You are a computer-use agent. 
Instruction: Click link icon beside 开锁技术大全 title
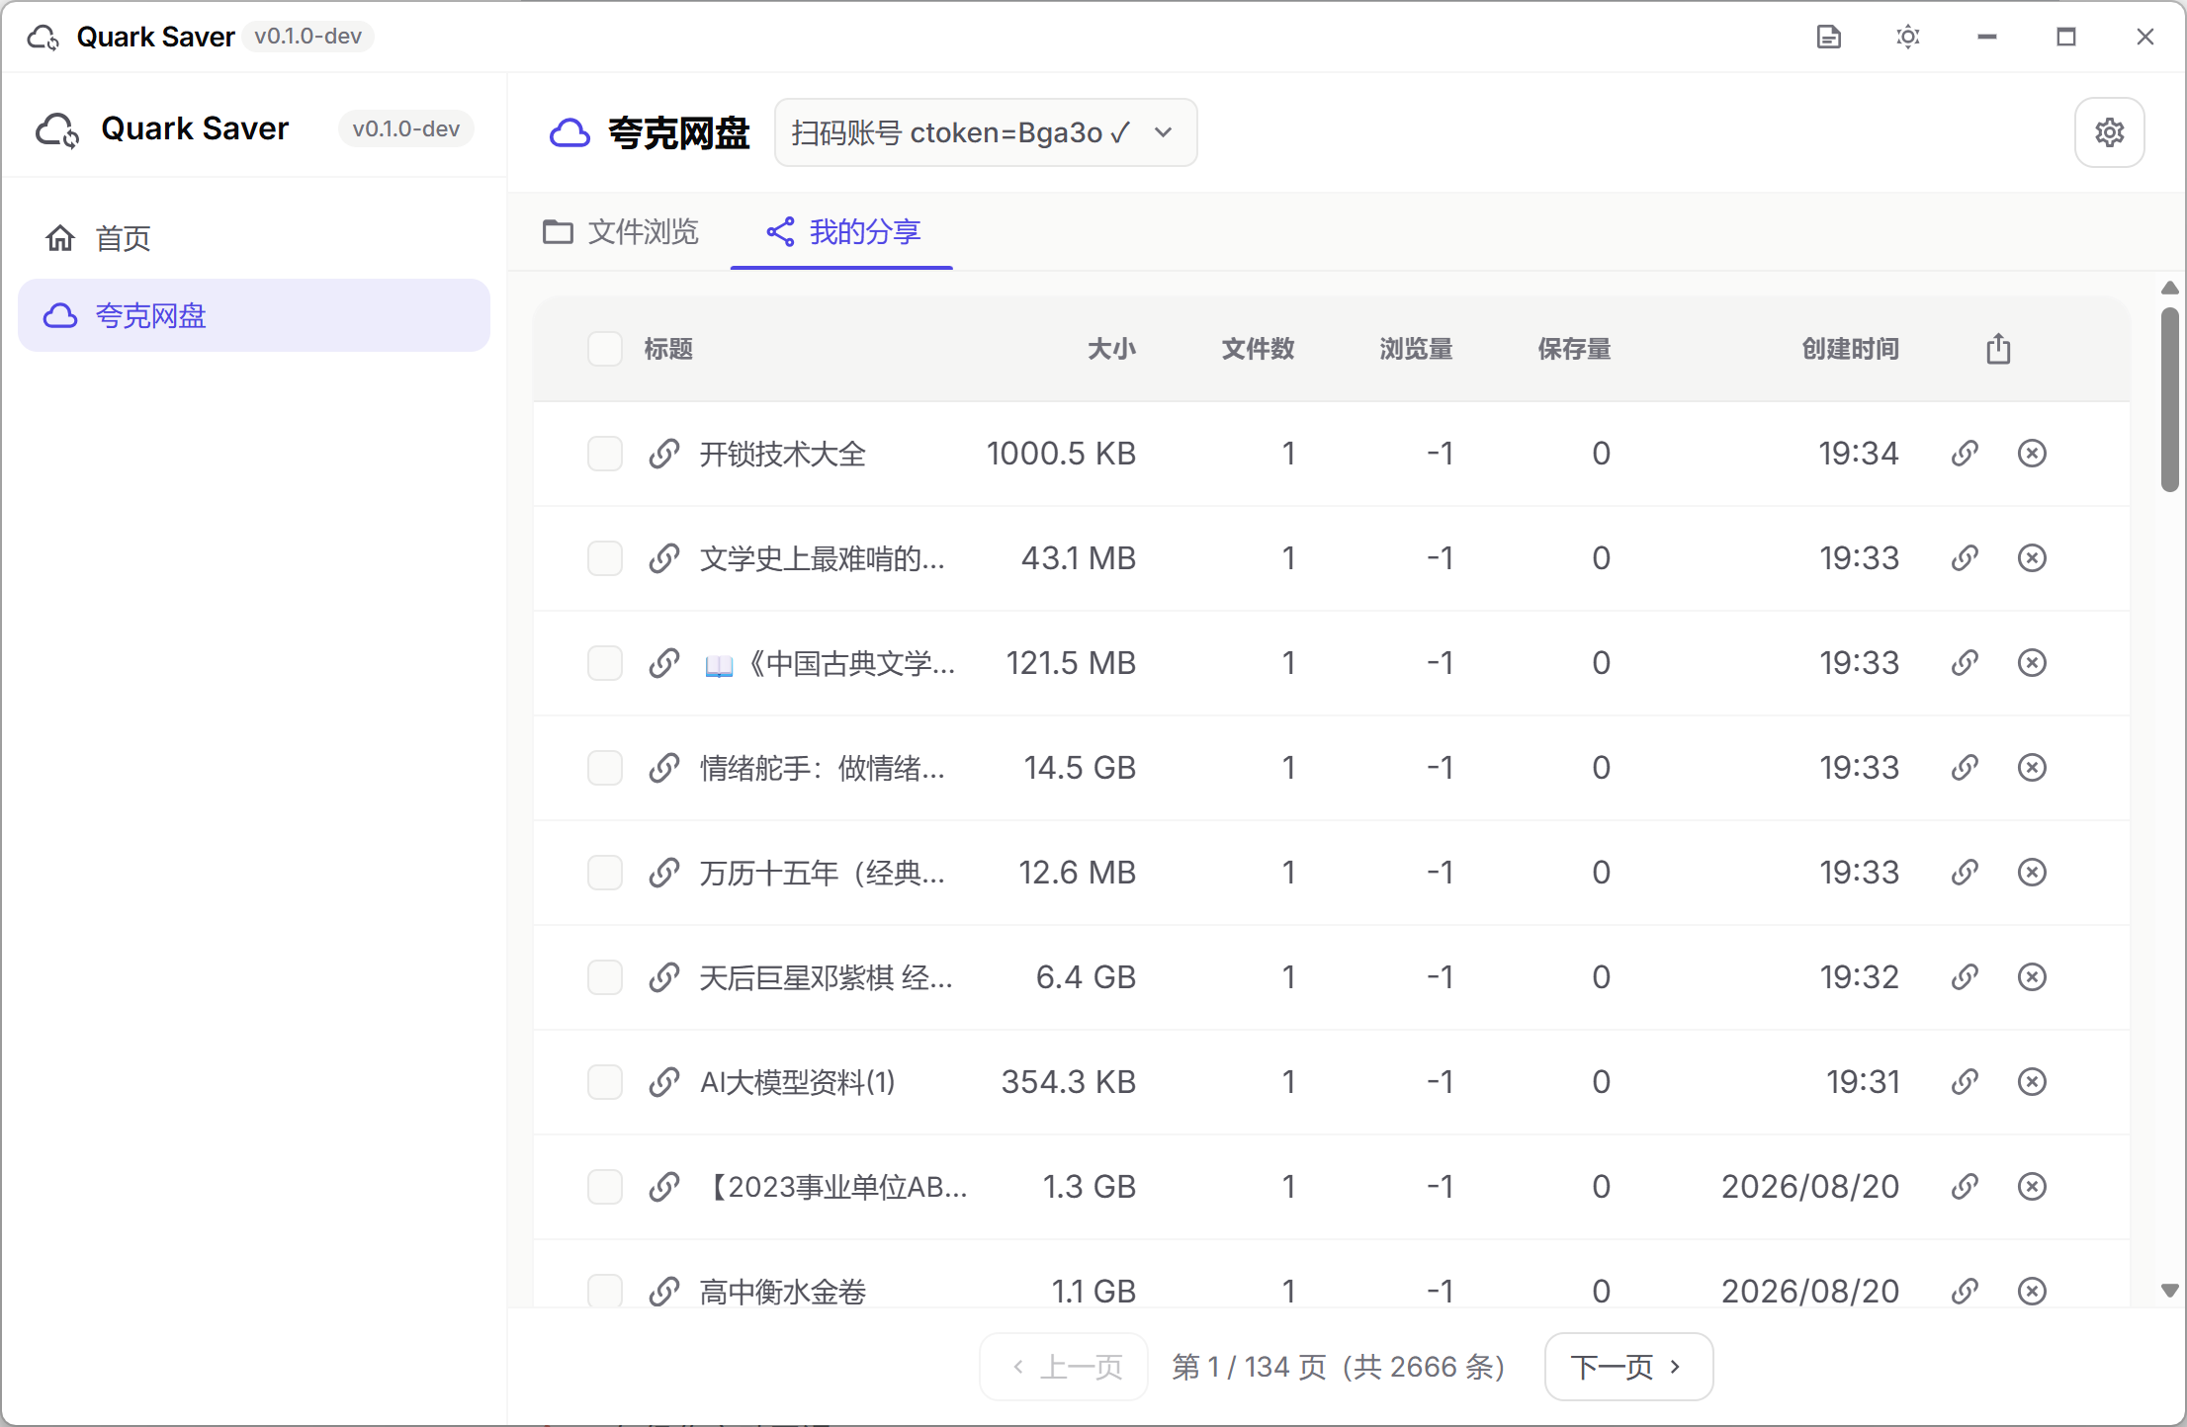click(x=664, y=454)
